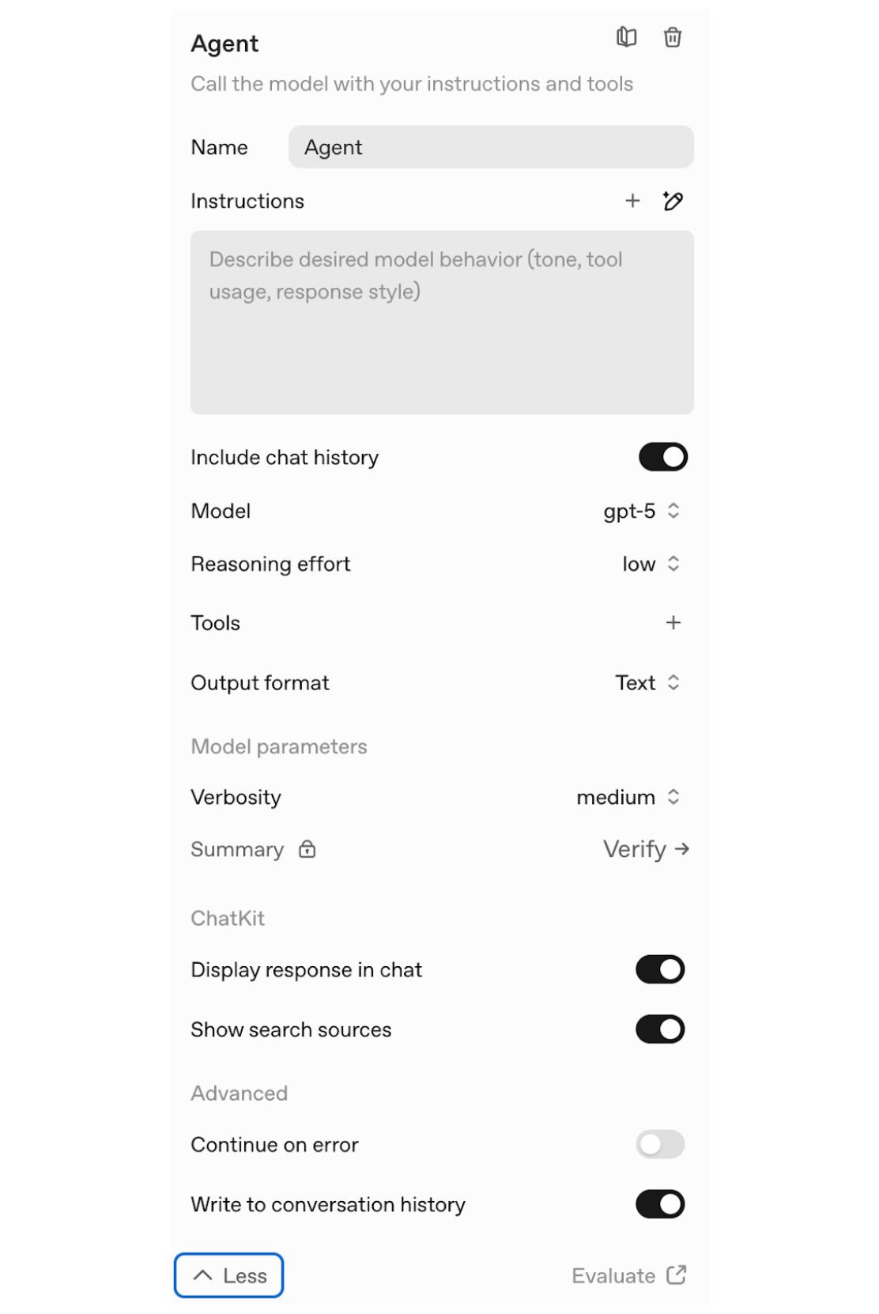Turn off Display response in chat

tap(660, 969)
